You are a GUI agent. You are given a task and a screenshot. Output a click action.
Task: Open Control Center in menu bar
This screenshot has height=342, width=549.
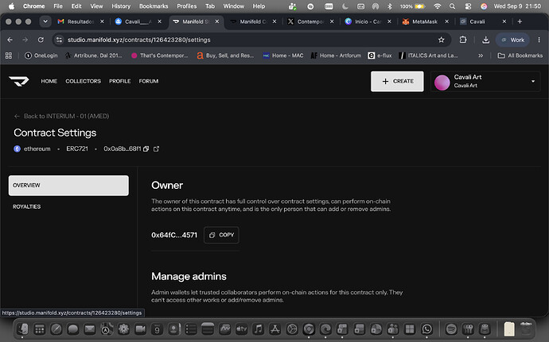(x=468, y=6)
